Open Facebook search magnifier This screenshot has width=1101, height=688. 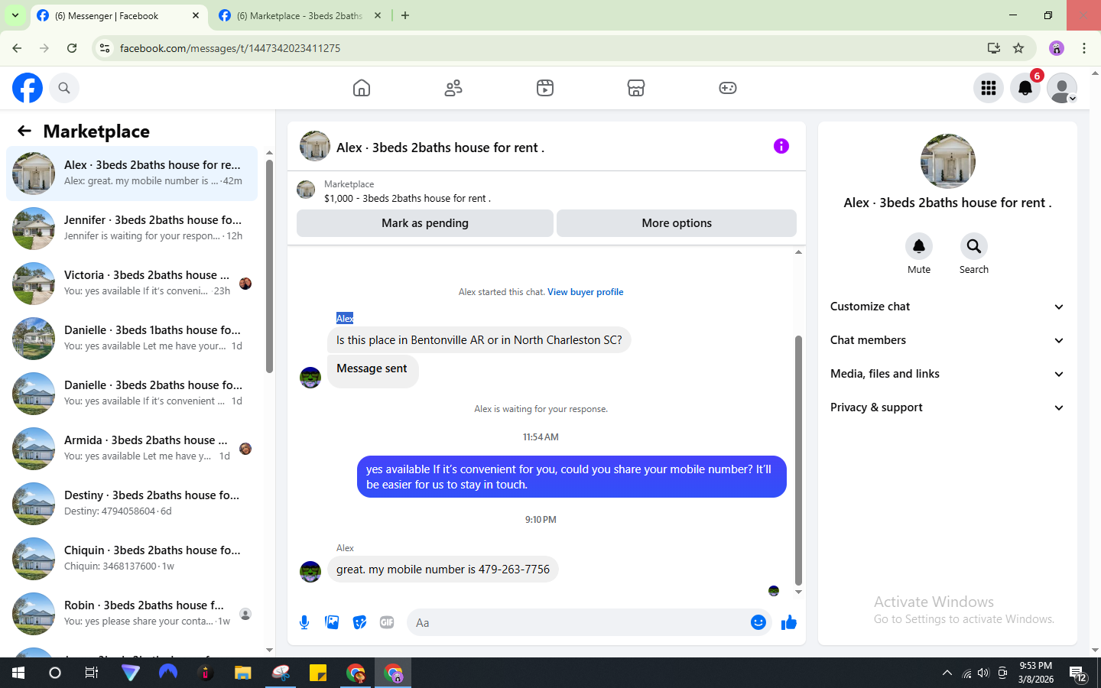(x=64, y=88)
